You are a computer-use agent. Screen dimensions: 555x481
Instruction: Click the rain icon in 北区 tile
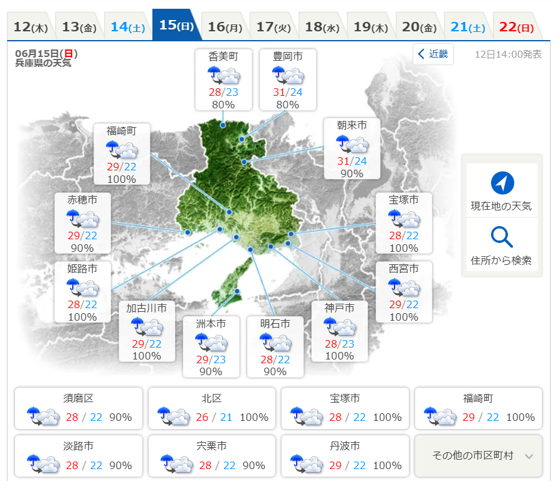(x=174, y=416)
